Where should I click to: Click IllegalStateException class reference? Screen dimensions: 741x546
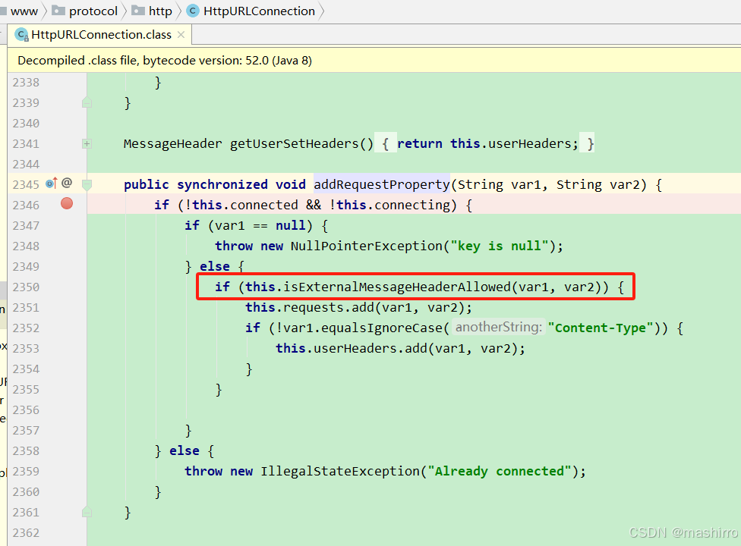point(340,472)
